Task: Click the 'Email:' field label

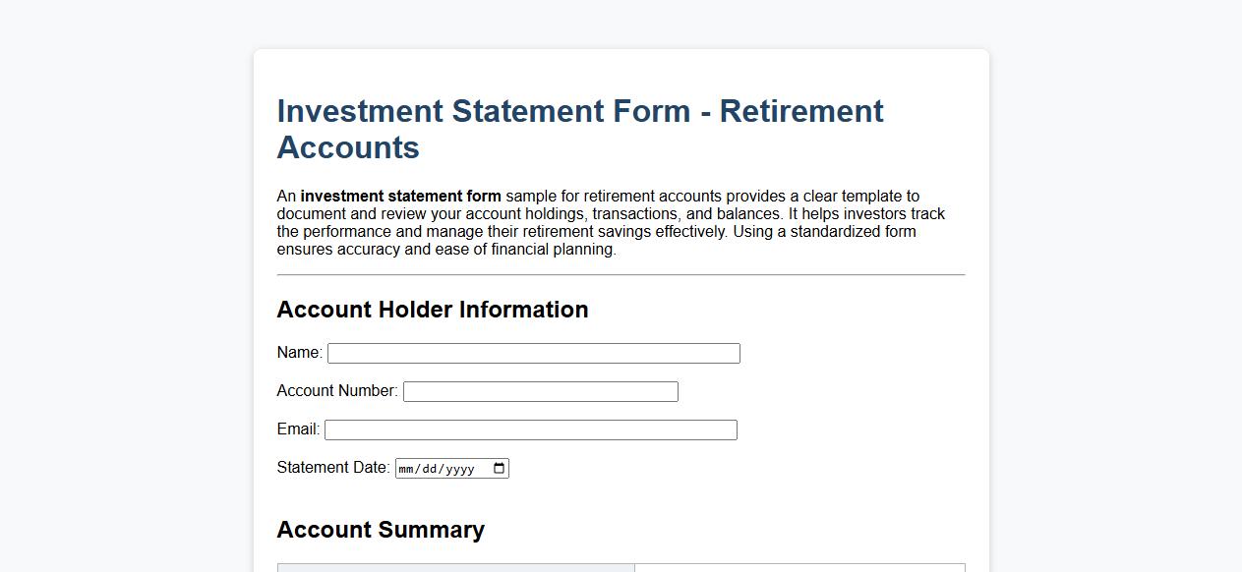Action: [x=296, y=429]
